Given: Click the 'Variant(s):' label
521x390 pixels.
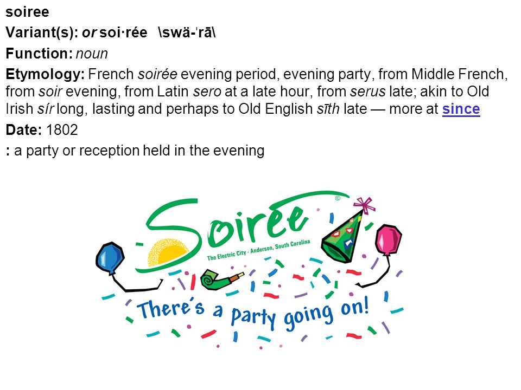Looking at the screenshot, I should [42, 32].
